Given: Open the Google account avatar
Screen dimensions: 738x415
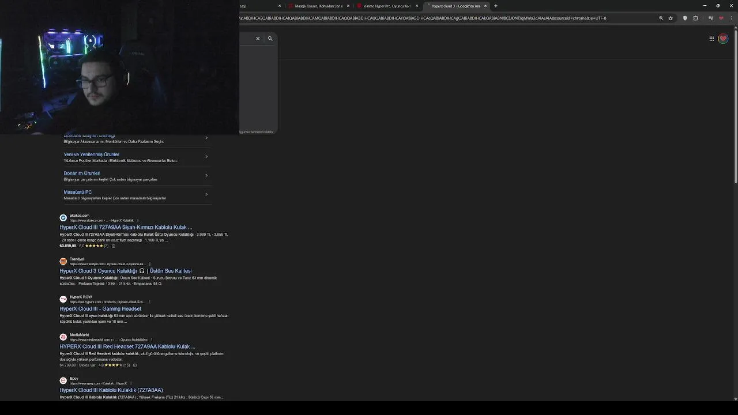Looking at the screenshot, I should (x=723, y=39).
